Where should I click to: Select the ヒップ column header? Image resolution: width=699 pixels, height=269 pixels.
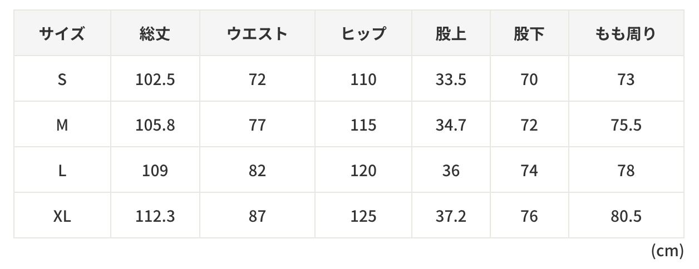pos(363,34)
